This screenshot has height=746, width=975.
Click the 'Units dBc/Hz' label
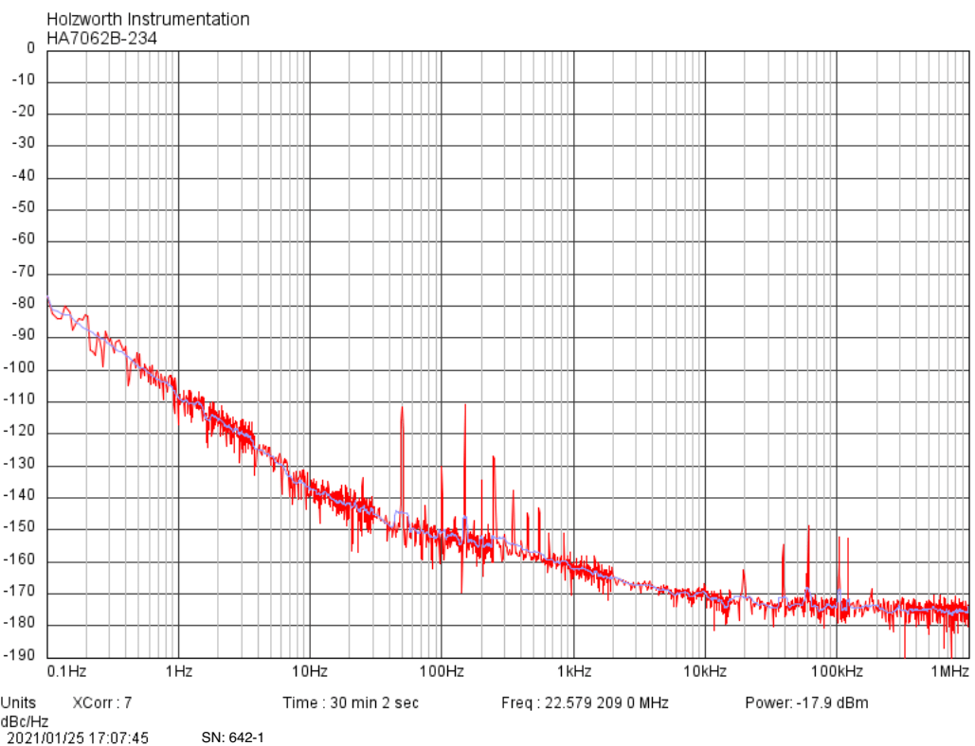click(25, 712)
